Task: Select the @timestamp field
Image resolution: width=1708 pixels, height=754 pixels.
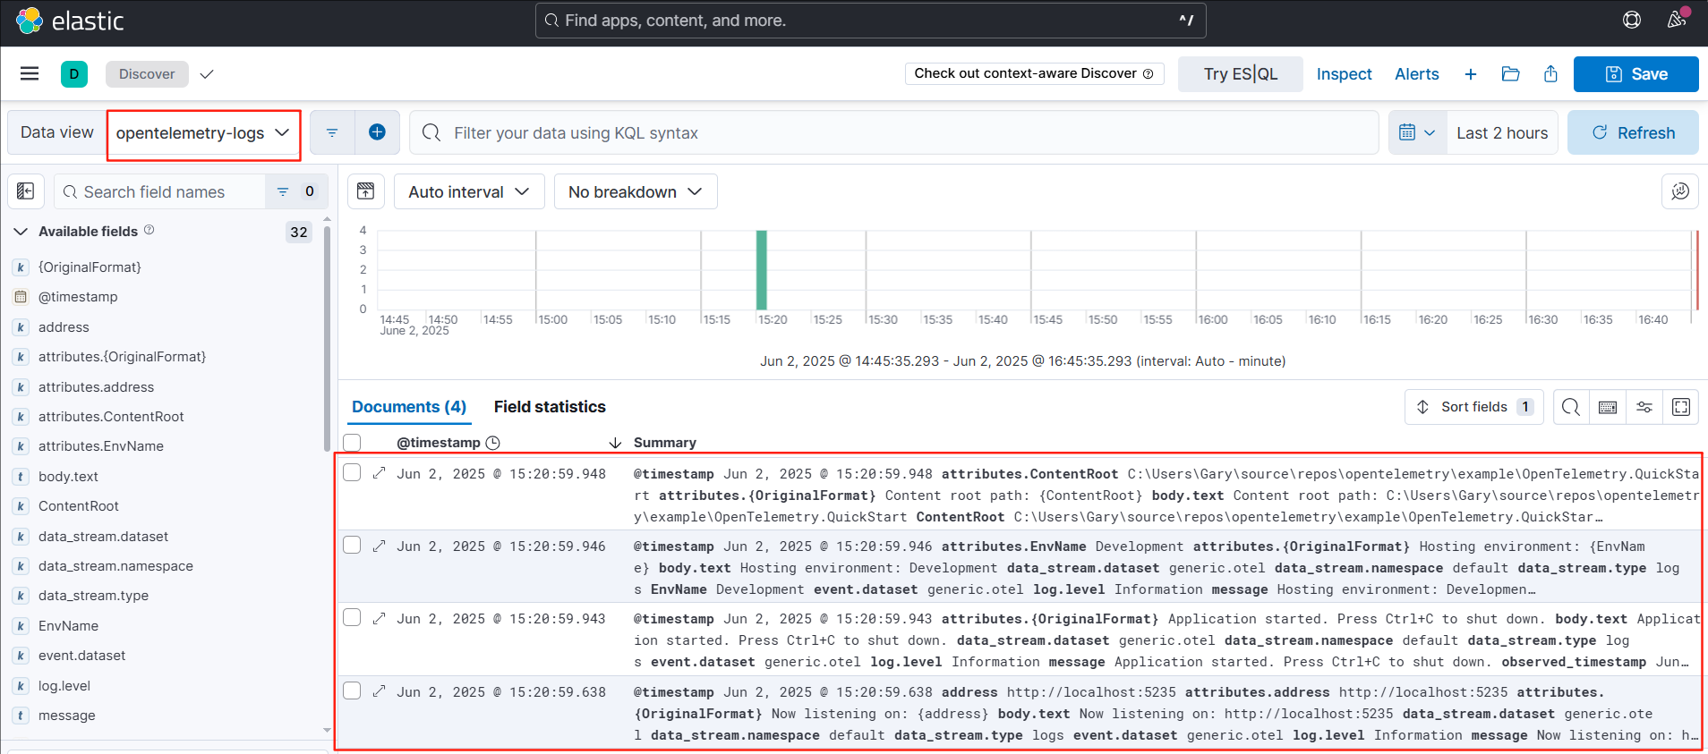Action: (x=78, y=297)
